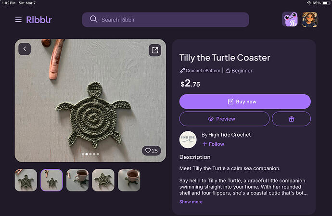
Task: Select the first turtle coaster thumbnail
Action: (x=26, y=180)
